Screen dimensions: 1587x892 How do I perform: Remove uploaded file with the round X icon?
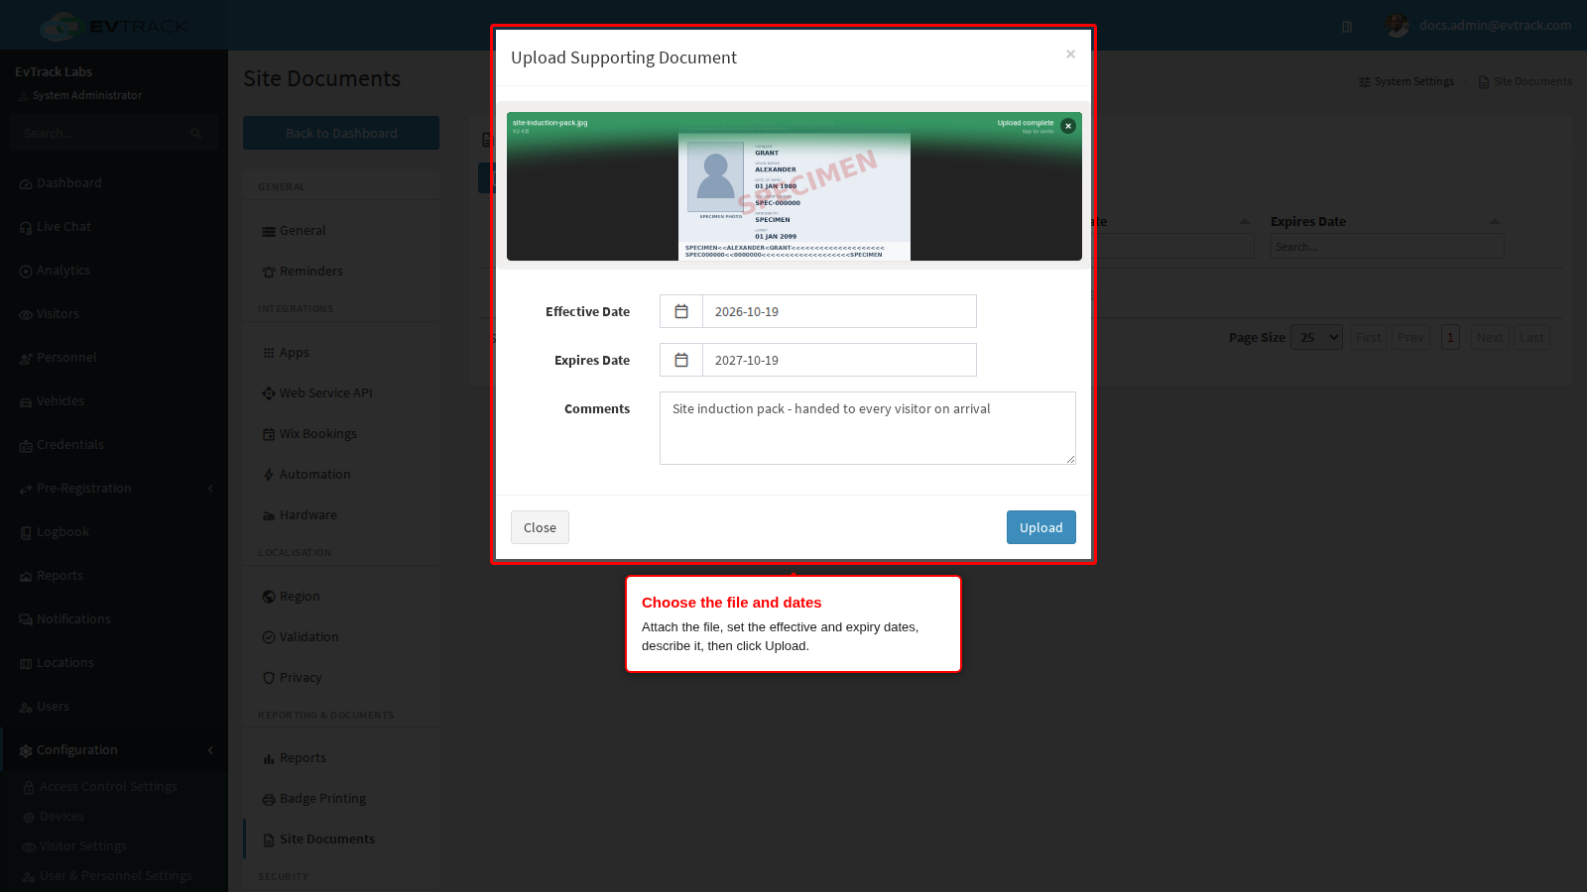(1068, 126)
